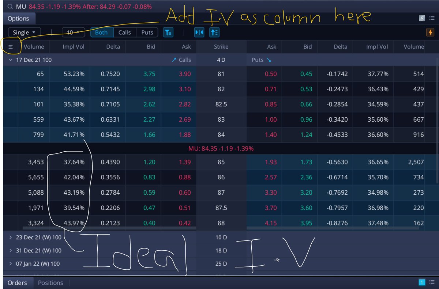
Task: Click put bid 0.96 at strike 83
Action: click(x=306, y=119)
